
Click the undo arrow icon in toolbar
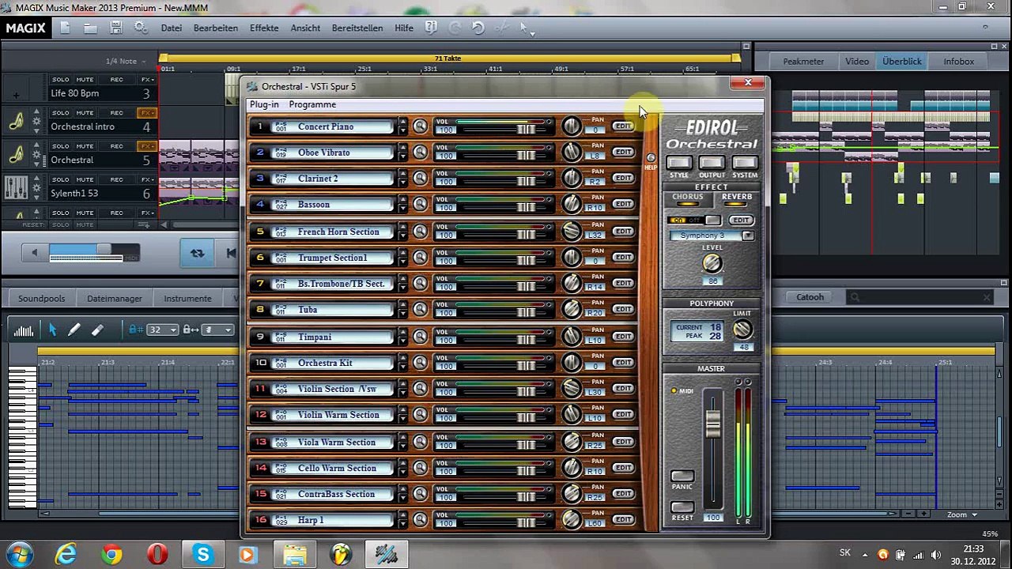(478, 28)
